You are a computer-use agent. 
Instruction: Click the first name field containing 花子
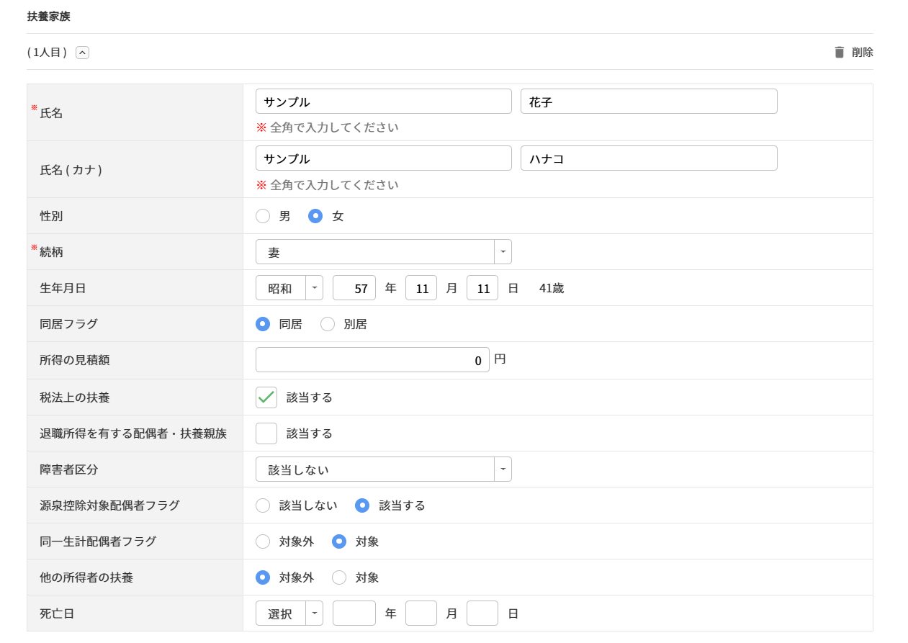[x=649, y=102]
